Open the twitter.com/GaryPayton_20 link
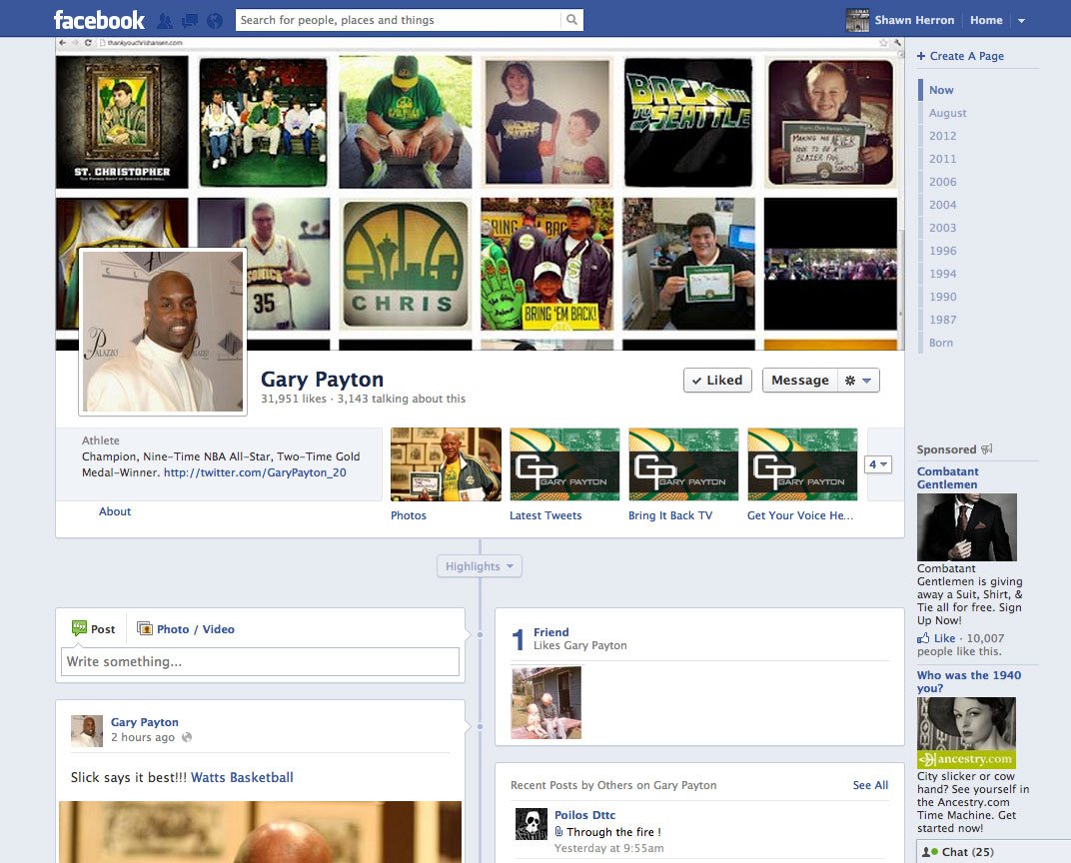The image size is (1071, 863). pos(255,472)
